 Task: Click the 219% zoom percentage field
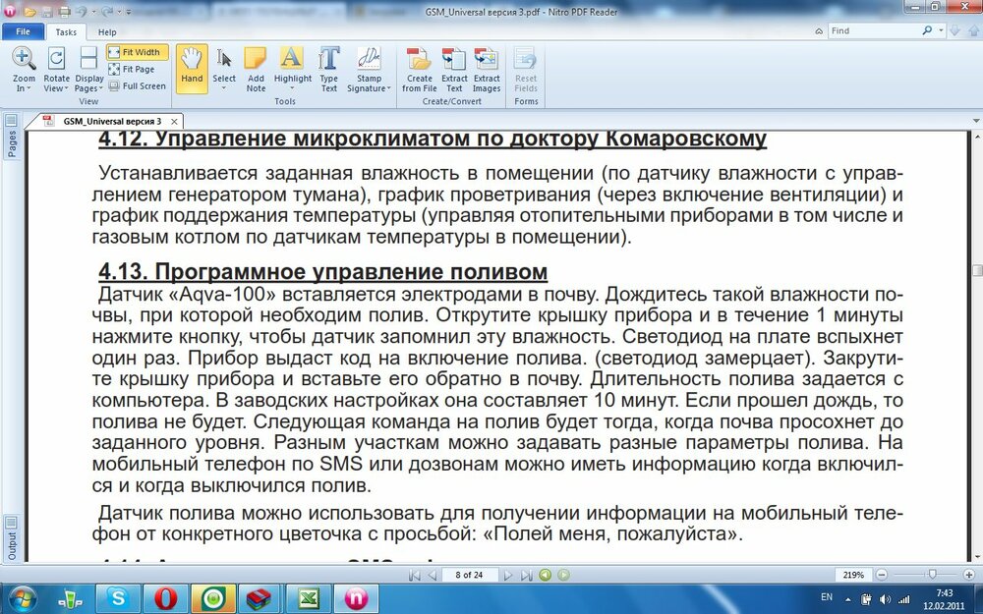click(x=854, y=575)
